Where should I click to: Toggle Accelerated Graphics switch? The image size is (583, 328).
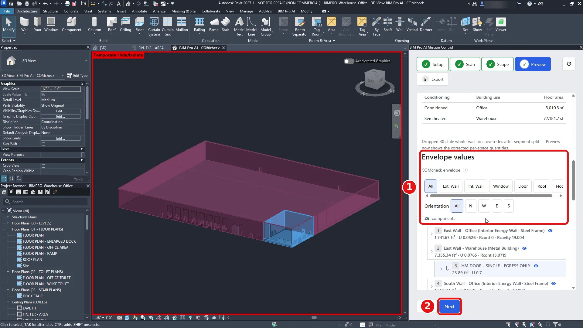tap(349, 61)
